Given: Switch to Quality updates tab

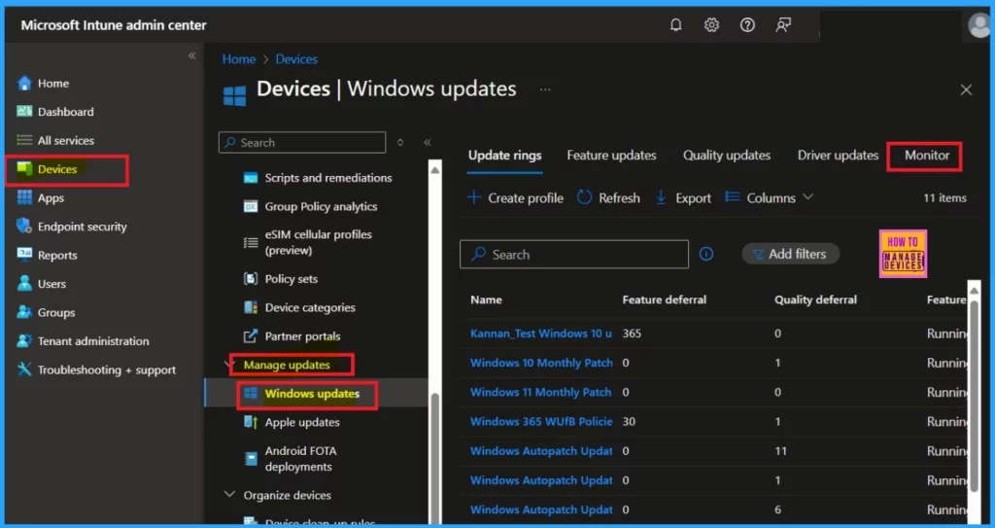Looking at the screenshot, I should (x=727, y=155).
